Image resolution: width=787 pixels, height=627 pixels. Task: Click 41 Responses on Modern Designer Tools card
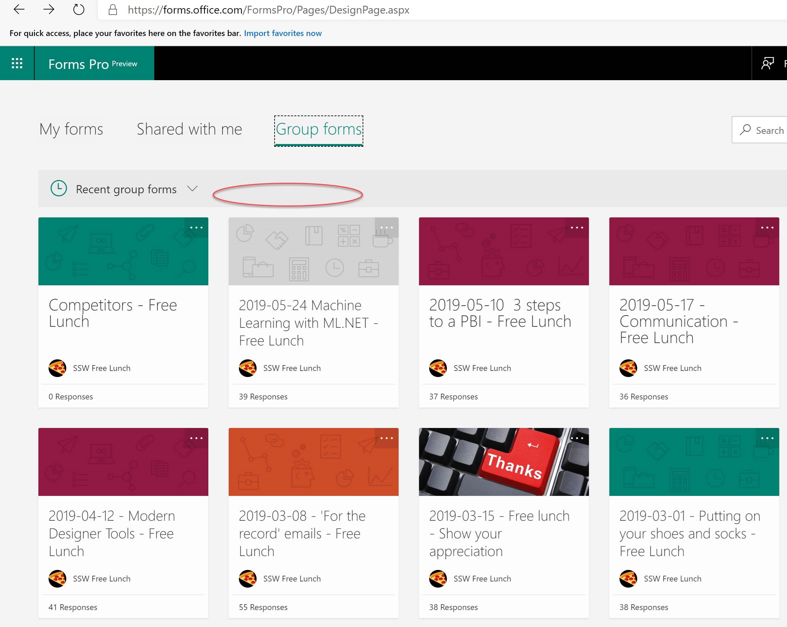(x=73, y=607)
